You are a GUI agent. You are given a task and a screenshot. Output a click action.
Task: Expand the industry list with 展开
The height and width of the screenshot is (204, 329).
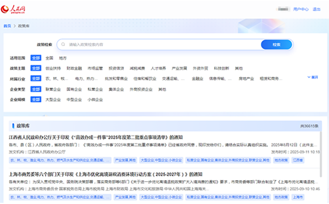coord(313,77)
